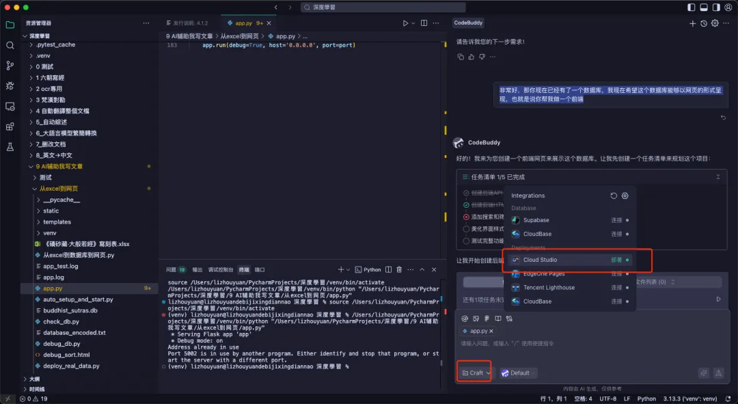Open the run button dropdown arrow
Screen dimensions: 738x404
[413, 23]
